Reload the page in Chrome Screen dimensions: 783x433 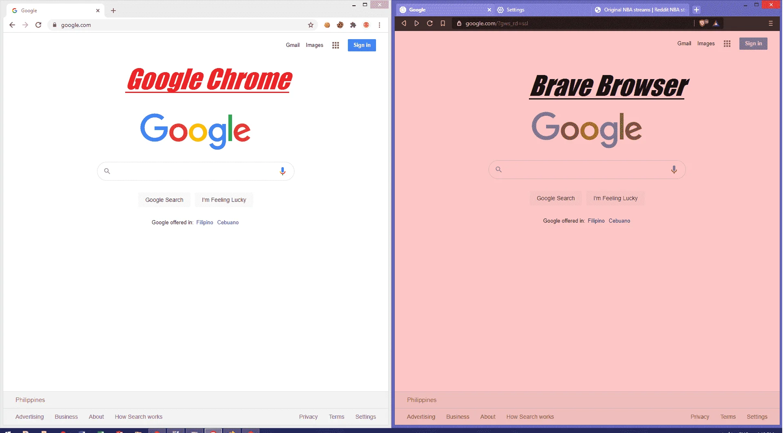tap(38, 25)
